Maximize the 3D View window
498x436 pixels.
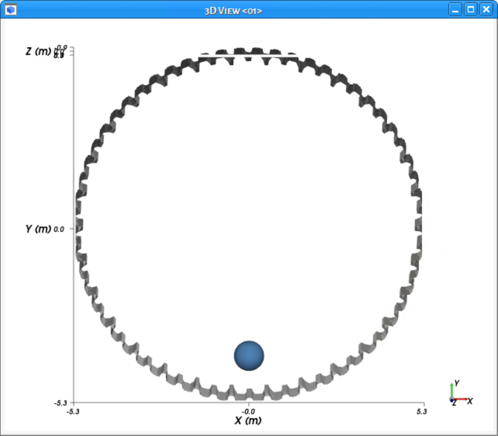pos(471,10)
